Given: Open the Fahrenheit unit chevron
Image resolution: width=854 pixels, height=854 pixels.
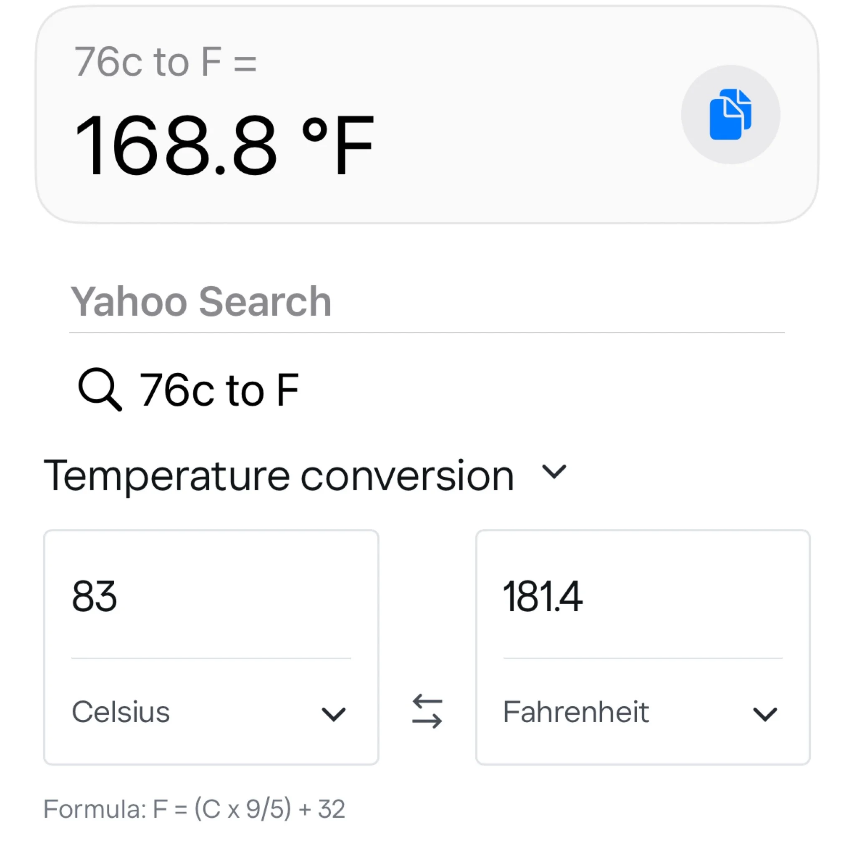Looking at the screenshot, I should 765,714.
